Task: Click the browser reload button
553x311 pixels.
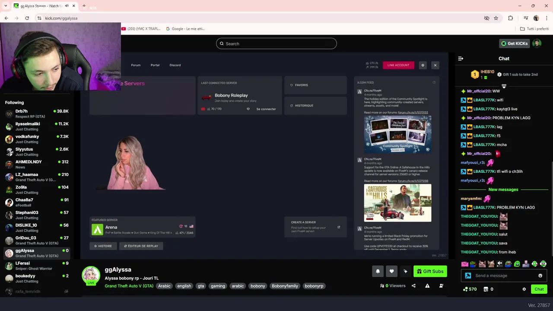Action: coord(27,18)
